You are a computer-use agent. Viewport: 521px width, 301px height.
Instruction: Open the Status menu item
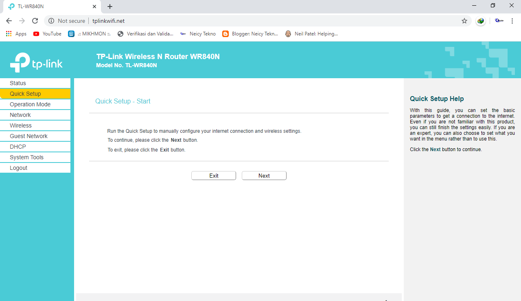pyautogui.click(x=35, y=83)
